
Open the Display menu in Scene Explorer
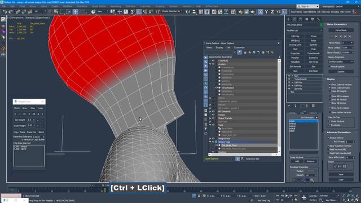tap(219, 47)
